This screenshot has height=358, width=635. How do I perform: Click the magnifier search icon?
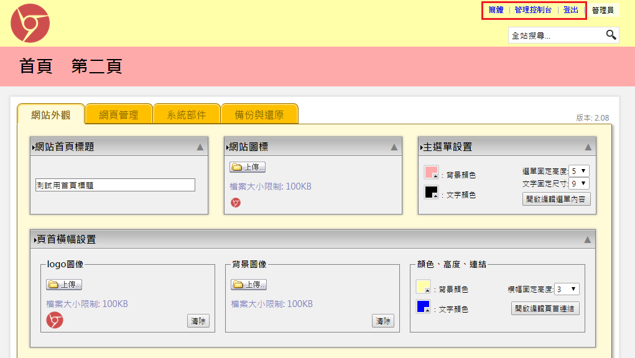(x=611, y=35)
